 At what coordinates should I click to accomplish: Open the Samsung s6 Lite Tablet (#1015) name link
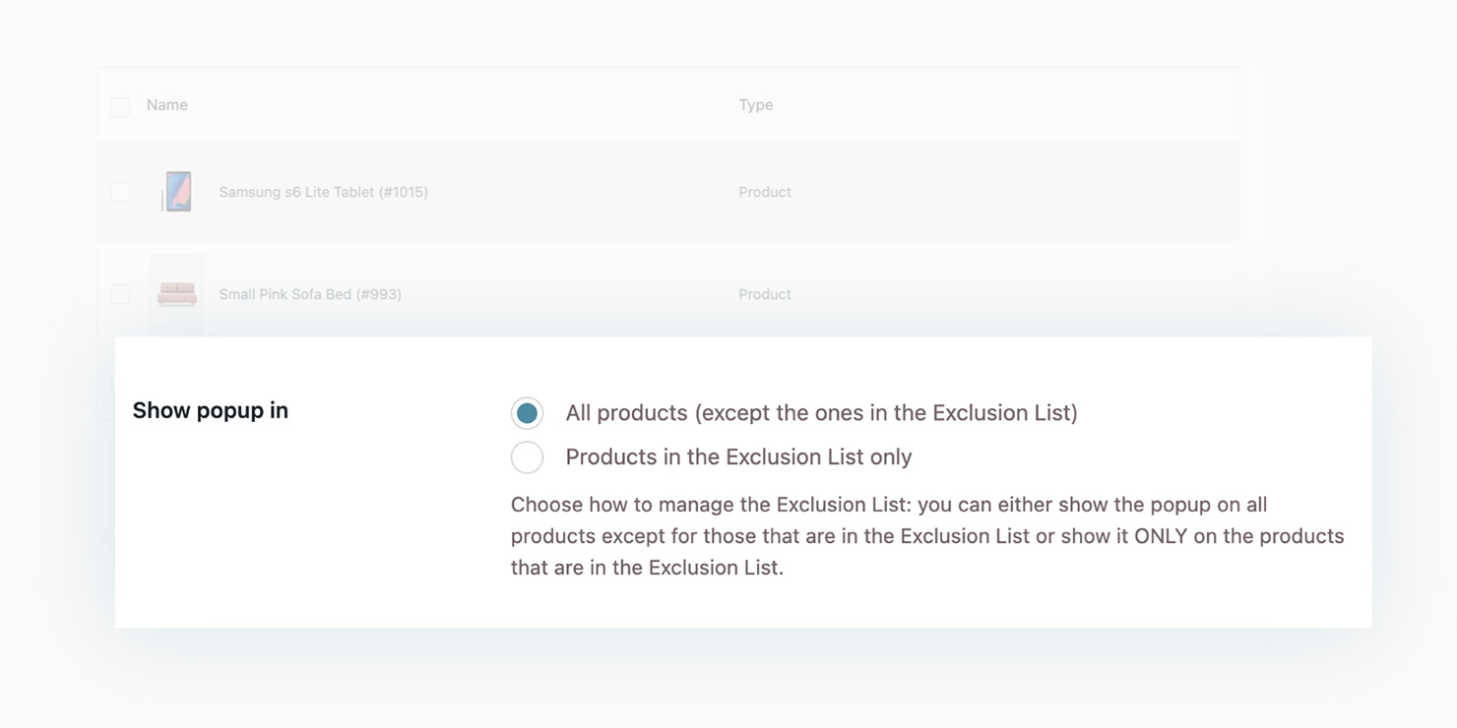point(323,192)
